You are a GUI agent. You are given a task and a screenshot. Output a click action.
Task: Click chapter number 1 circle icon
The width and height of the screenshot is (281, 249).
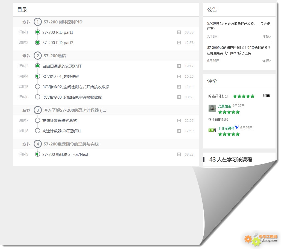click(38, 22)
